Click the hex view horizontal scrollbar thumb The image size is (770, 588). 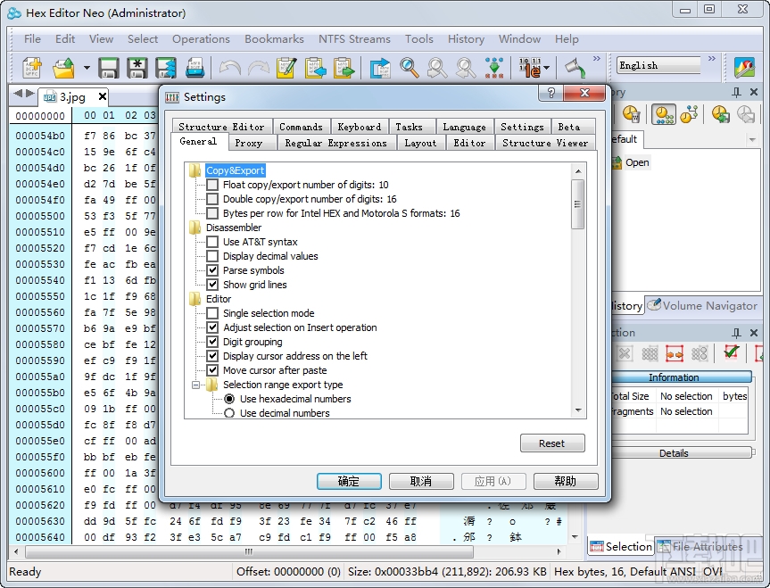tap(249, 551)
